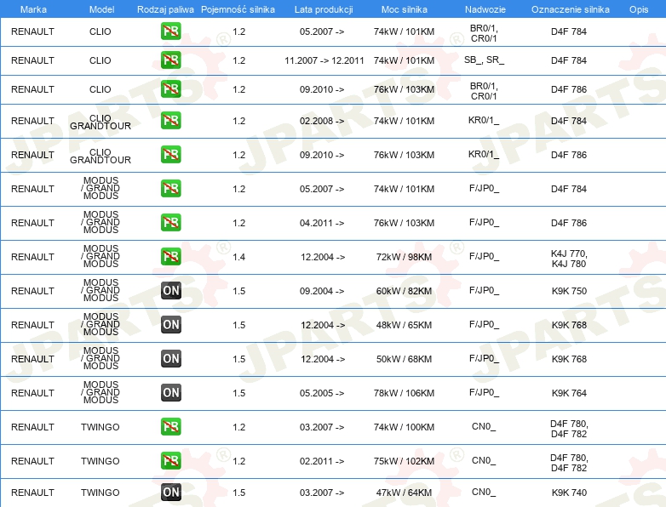Click ON diesel icon in TWINGO K9K 740 row
The height and width of the screenshot is (507, 666).
click(x=170, y=493)
